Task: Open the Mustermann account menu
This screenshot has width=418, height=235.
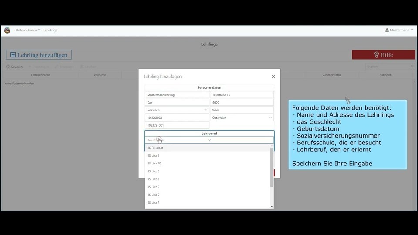Action: click(x=399, y=30)
